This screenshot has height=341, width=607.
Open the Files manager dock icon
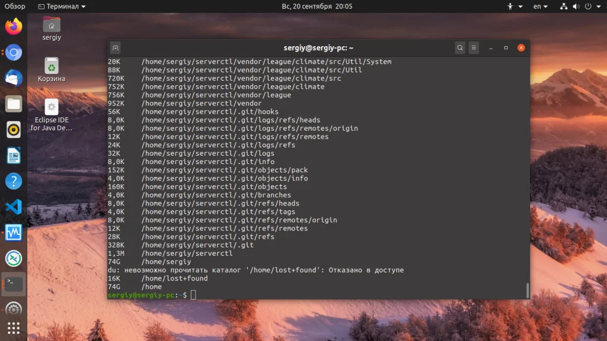14,104
